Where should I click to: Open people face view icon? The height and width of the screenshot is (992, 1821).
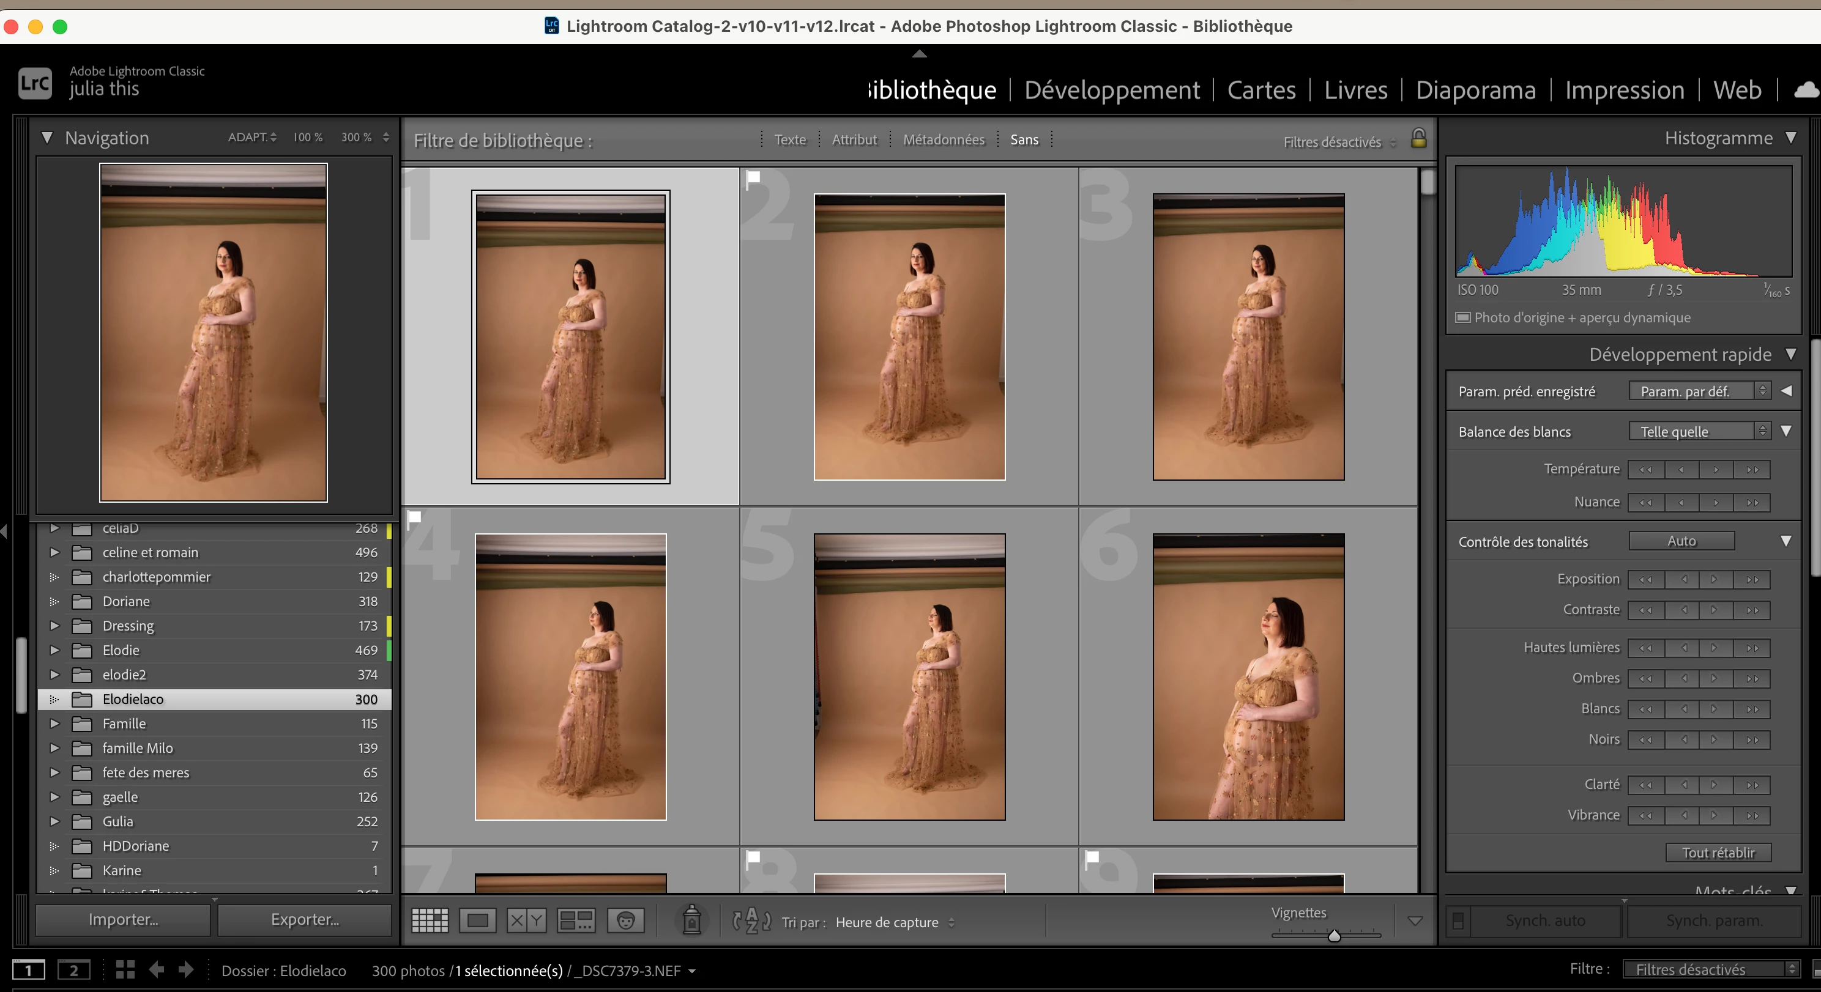(625, 920)
